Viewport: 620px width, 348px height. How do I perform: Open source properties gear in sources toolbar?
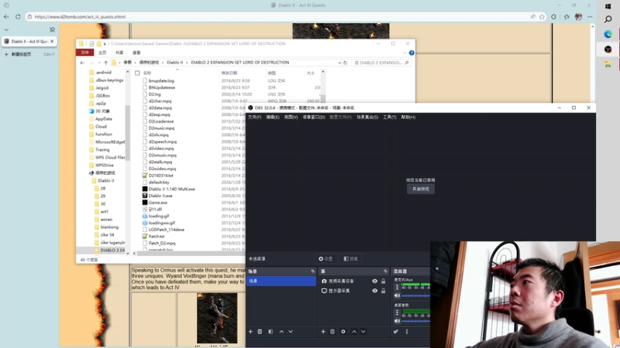tap(343, 332)
